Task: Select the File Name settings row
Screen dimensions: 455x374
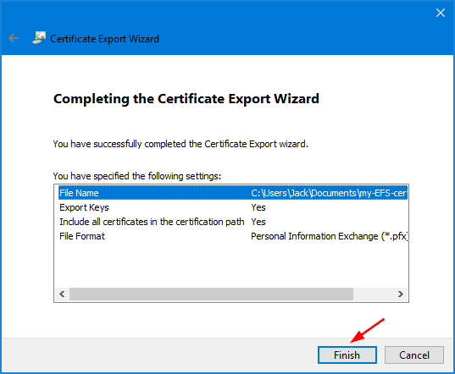Action: pos(233,193)
